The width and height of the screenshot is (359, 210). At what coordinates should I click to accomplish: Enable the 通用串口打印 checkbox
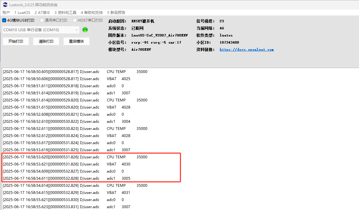point(42,20)
